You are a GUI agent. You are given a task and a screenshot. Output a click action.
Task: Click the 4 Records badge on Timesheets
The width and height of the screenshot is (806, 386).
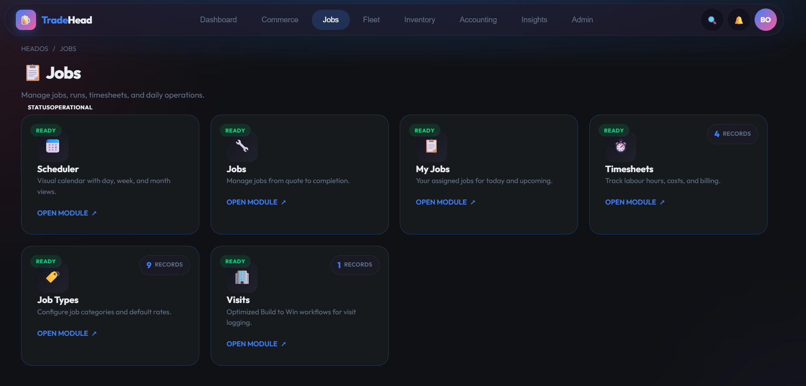pyautogui.click(x=732, y=134)
